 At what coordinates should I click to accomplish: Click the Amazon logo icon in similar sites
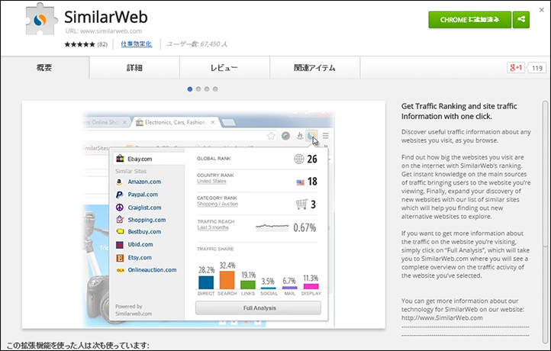point(120,182)
